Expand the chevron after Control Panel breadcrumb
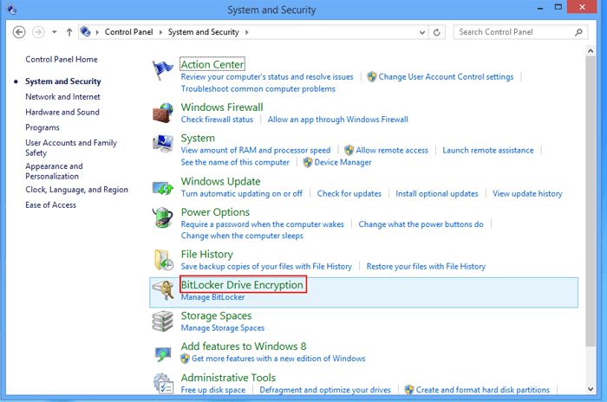Screen dimensions: 607x402 tap(160, 32)
